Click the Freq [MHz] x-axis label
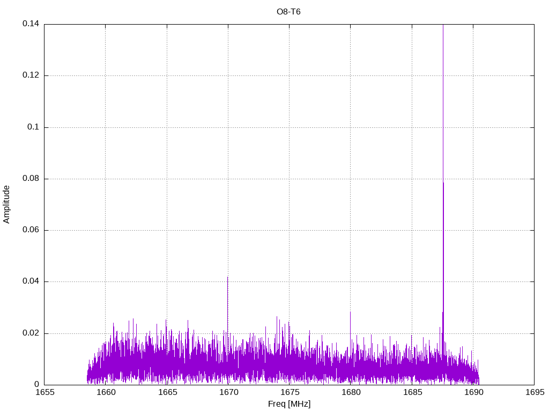Image resolution: width=549 pixels, height=411 pixels. coord(289,404)
